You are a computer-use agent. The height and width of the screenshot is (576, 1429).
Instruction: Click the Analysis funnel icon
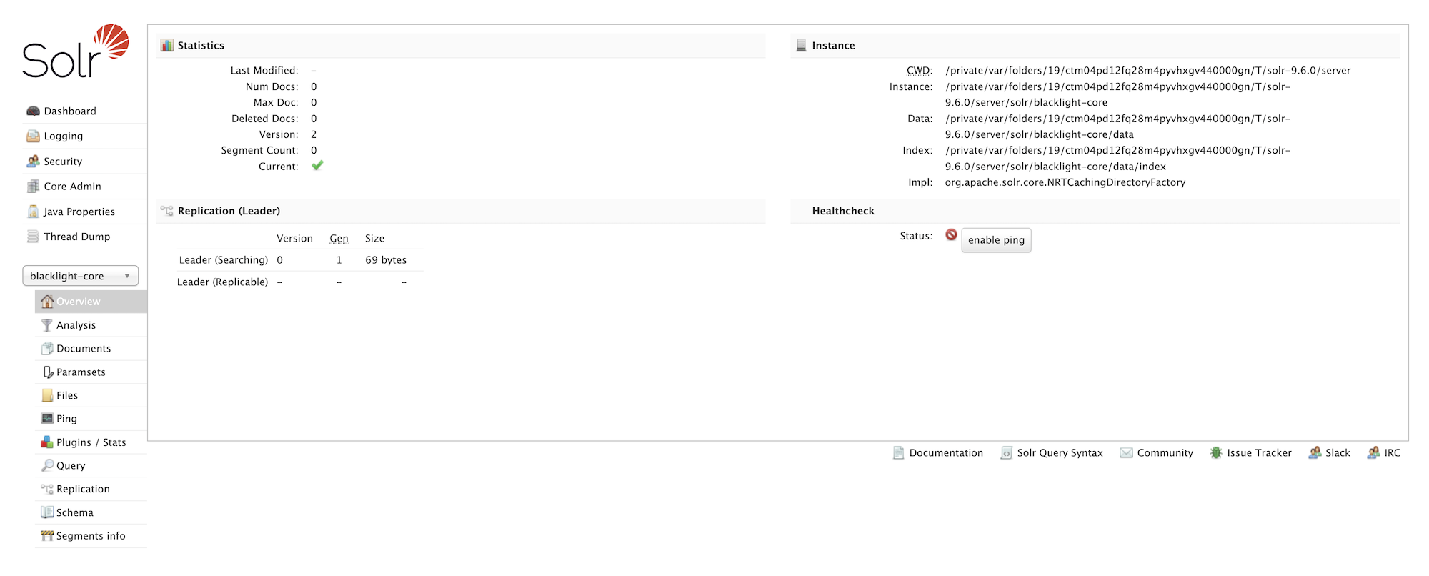click(47, 325)
